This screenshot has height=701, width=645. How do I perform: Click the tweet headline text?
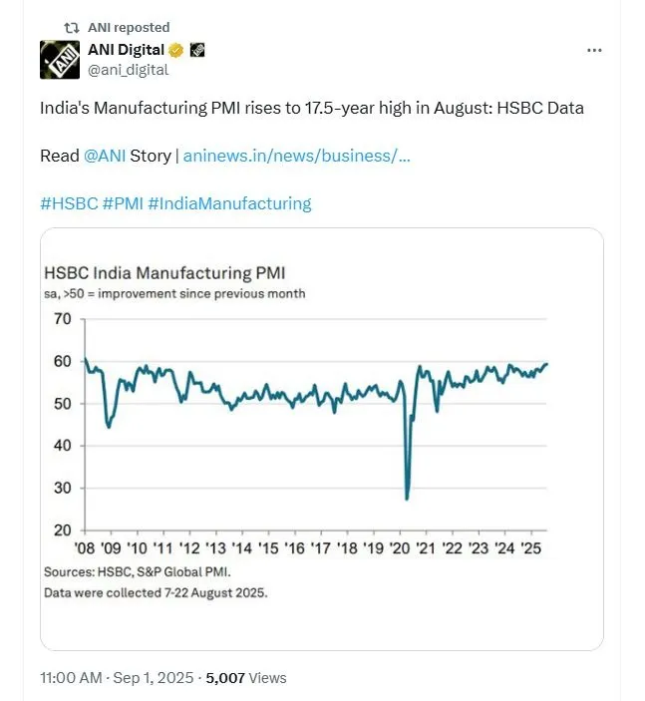(x=312, y=108)
